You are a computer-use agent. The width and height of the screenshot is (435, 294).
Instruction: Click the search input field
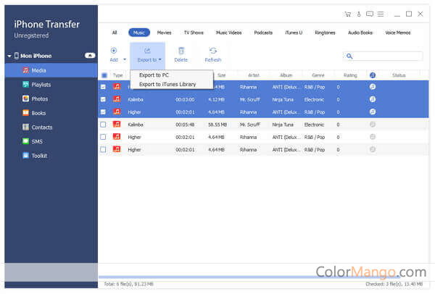pos(386,56)
